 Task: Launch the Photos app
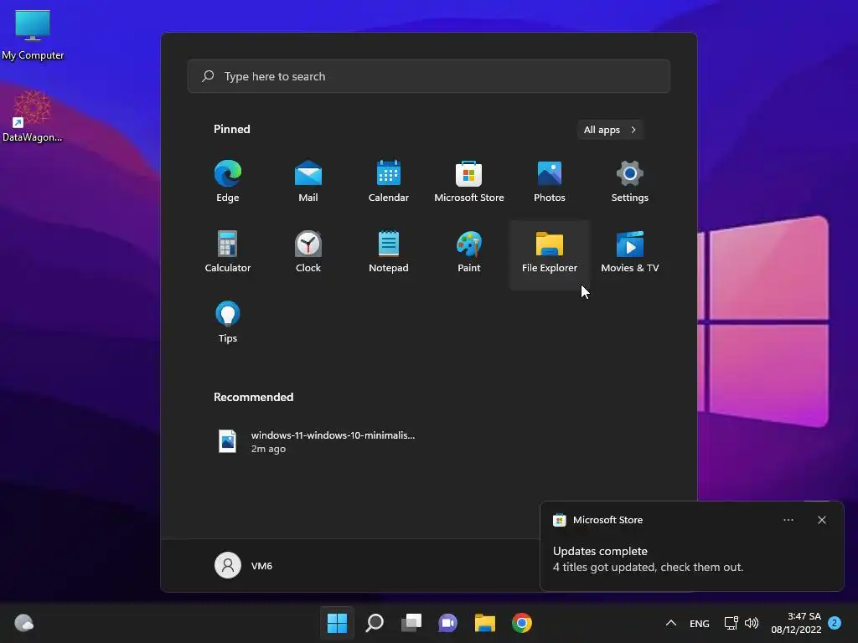point(550,182)
